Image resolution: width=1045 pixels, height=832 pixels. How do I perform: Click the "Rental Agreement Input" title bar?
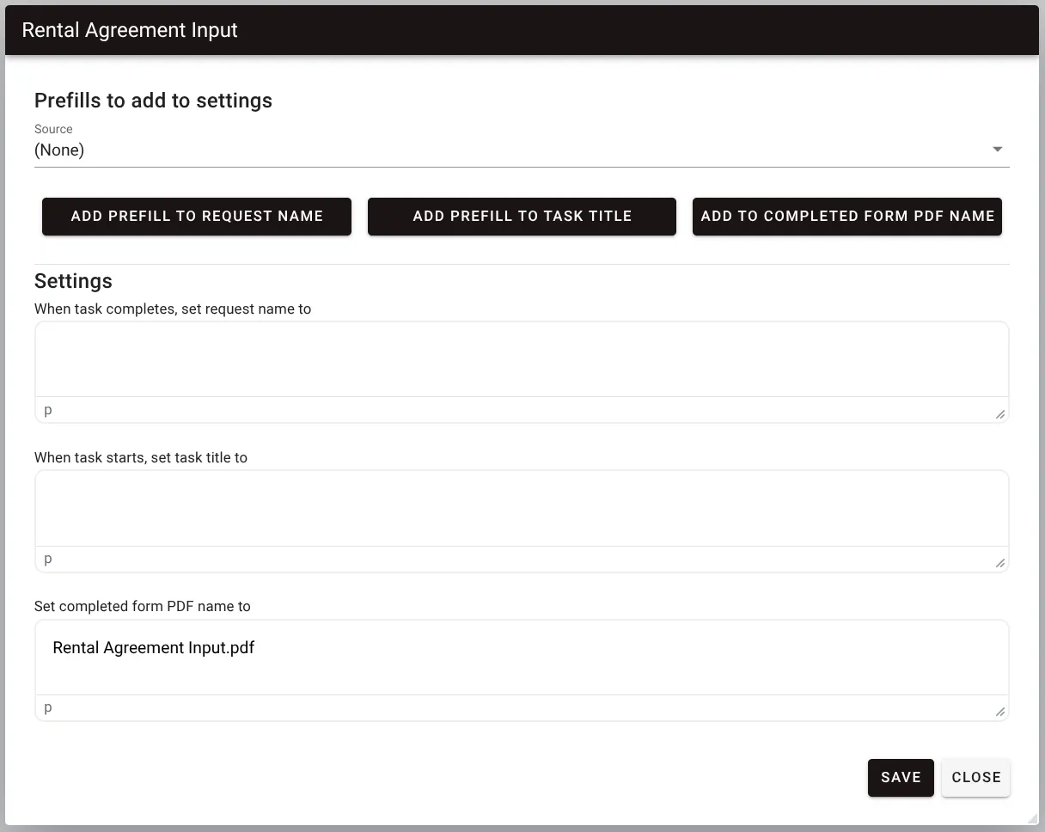pos(130,30)
